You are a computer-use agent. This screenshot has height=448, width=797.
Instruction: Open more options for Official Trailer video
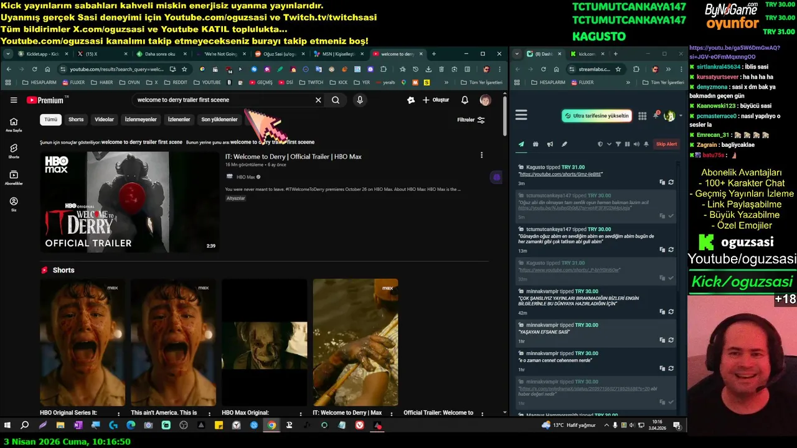[481, 155]
